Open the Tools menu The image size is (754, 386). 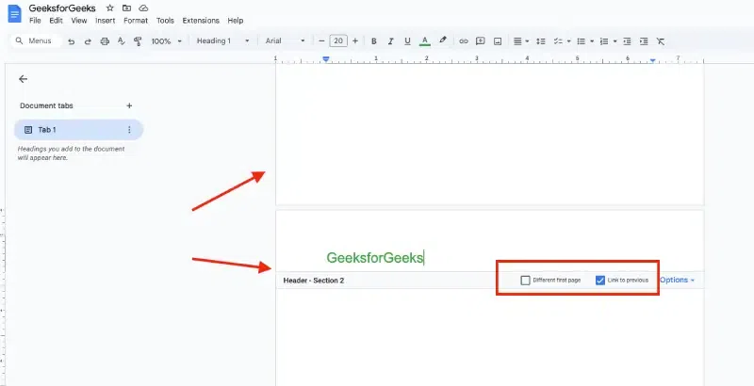tap(165, 21)
